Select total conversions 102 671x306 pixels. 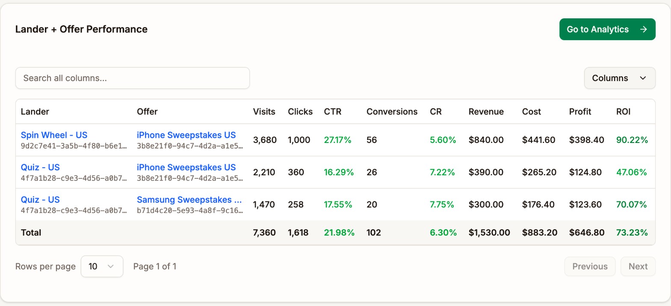[374, 233]
